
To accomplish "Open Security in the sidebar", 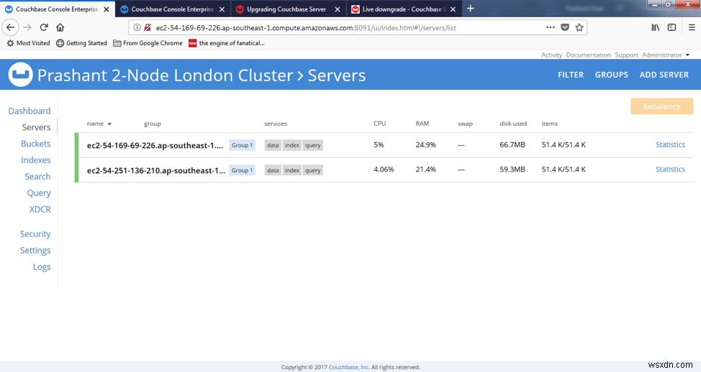I will [x=35, y=234].
